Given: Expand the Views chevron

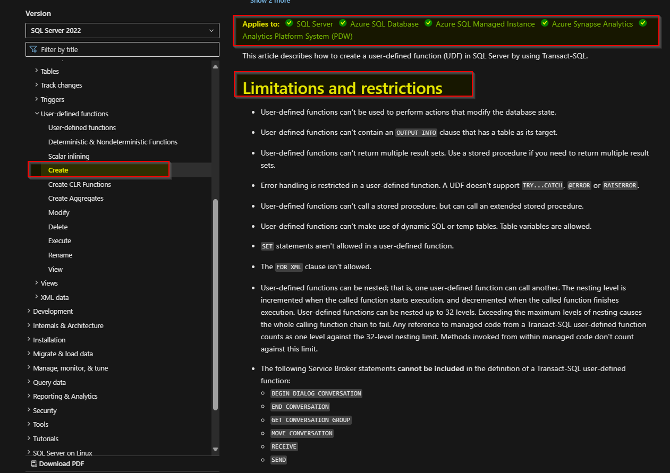Looking at the screenshot, I should [37, 283].
